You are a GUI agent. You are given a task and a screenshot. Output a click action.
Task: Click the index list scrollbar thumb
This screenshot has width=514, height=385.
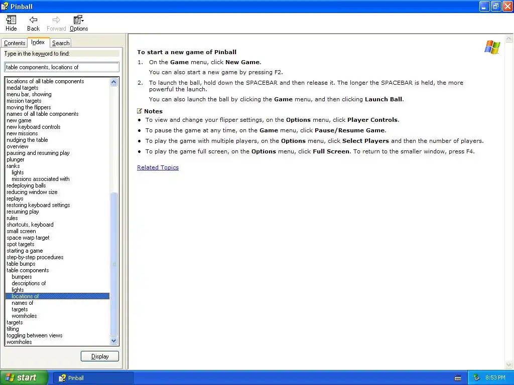pyautogui.click(x=114, y=264)
